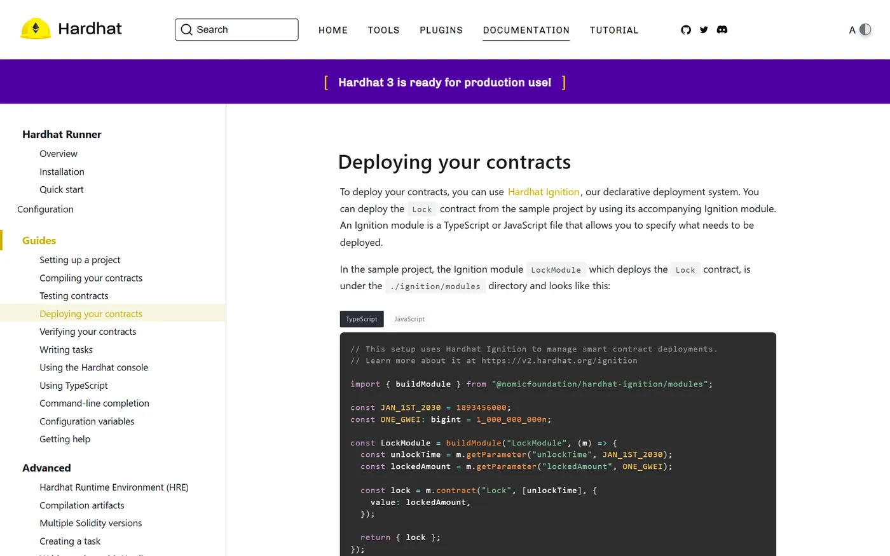Switch to the JavaScript code tab
The height and width of the screenshot is (556, 890).
(409, 319)
